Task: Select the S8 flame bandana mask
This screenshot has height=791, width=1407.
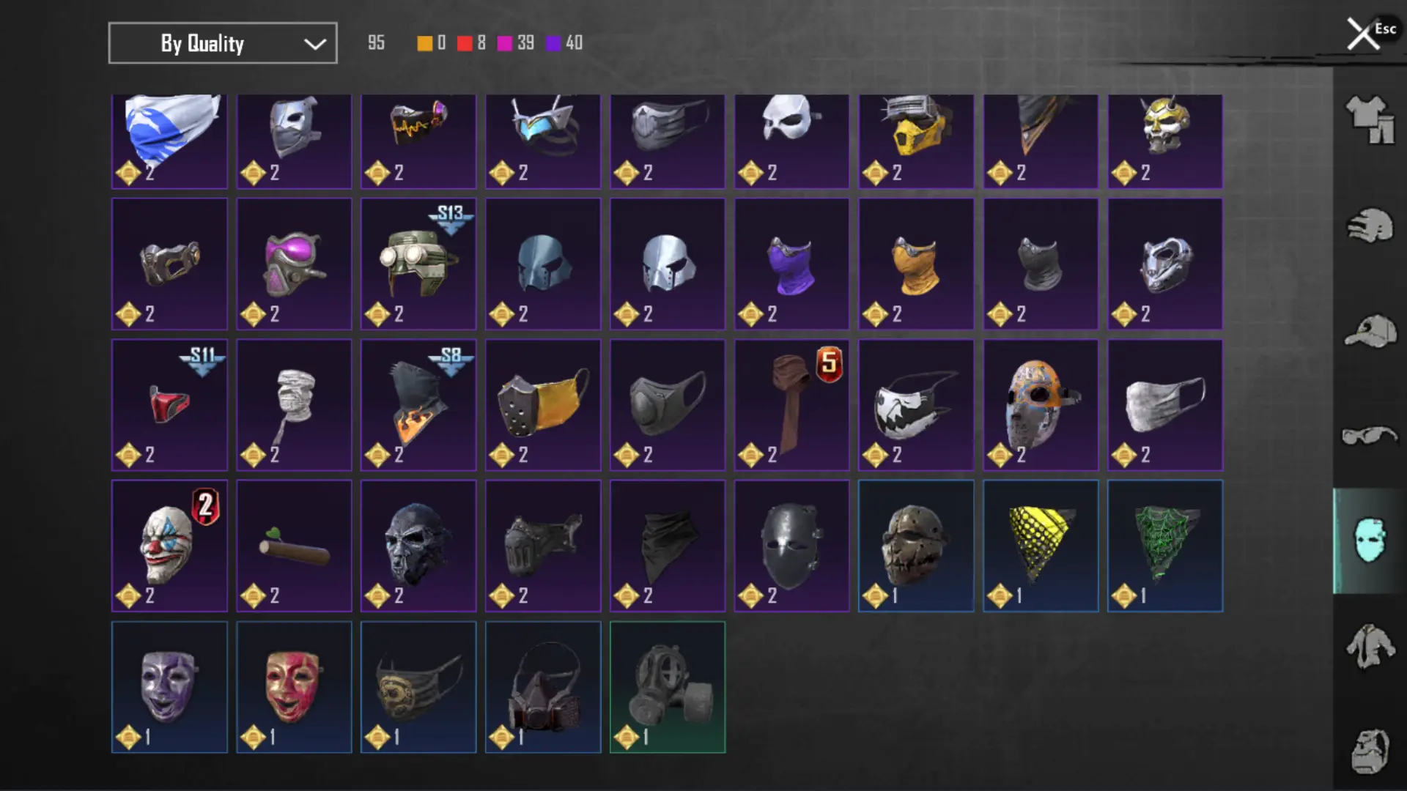Action: (418, 405)
